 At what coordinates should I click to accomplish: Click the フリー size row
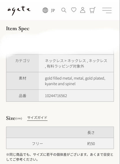(x=60, y=144)
